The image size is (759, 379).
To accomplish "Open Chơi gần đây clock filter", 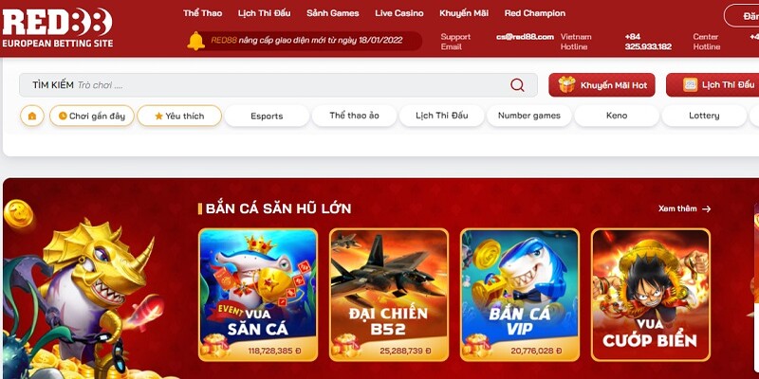I will pos(91,116).
